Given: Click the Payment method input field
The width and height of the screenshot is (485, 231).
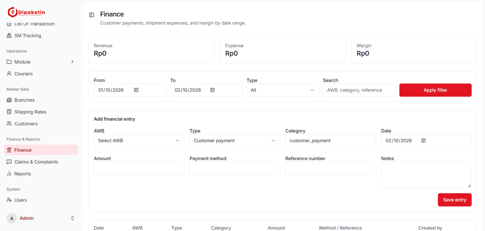Looking at the screenshot, I should click(235, 168).
